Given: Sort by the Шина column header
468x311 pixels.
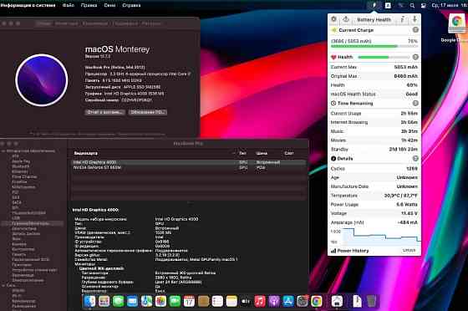Looking at the screenshot, I should pos(262,153).
